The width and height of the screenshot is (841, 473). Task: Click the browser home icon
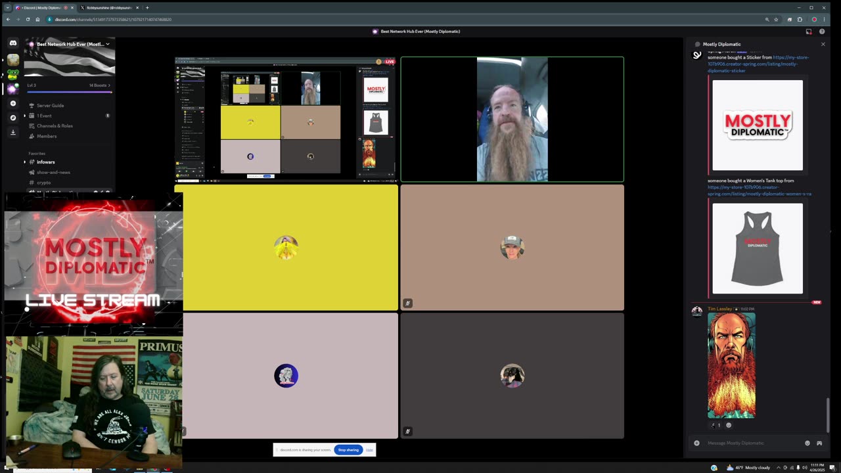(37, 20)
